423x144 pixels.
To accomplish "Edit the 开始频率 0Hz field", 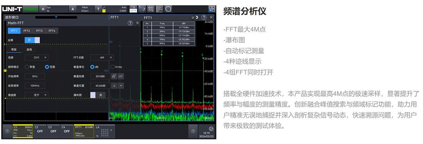I will pos(35,76).
